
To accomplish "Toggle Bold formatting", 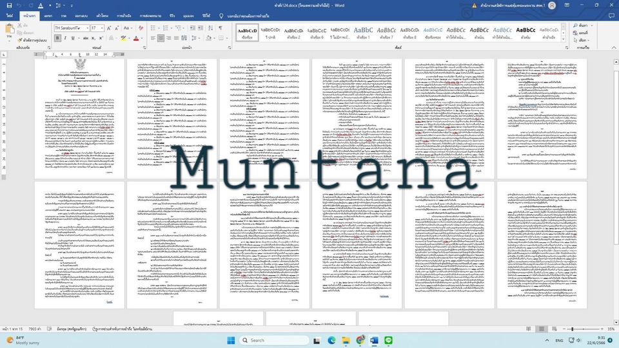I will [x=57, y=38].
